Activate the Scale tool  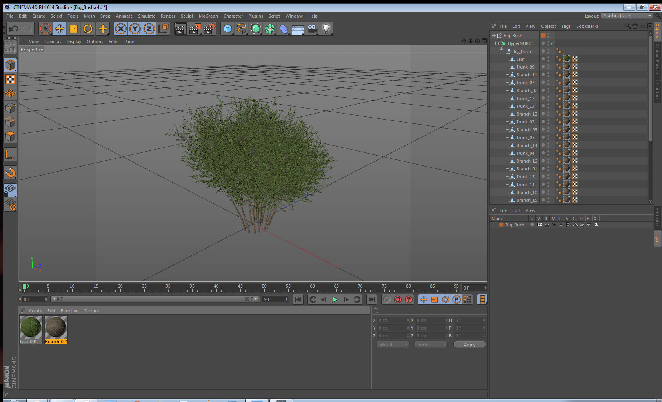(74, 29)
